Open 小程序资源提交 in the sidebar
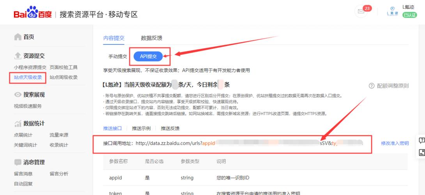 tap(30, 67)
